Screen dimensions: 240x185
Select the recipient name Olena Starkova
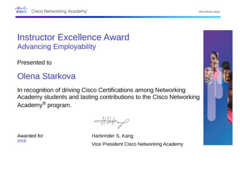tap(47, 76)
